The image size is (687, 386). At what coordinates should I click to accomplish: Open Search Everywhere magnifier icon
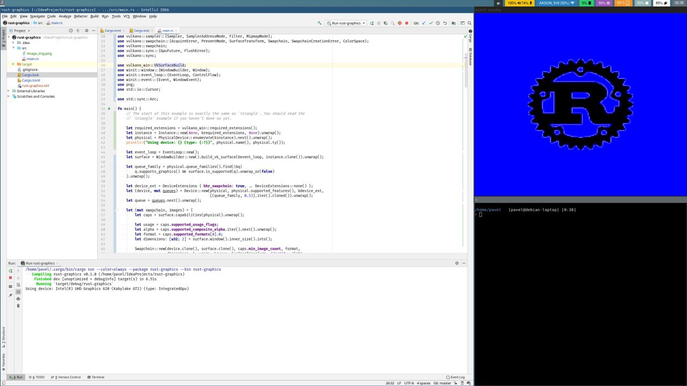click(x=470, y=23)
